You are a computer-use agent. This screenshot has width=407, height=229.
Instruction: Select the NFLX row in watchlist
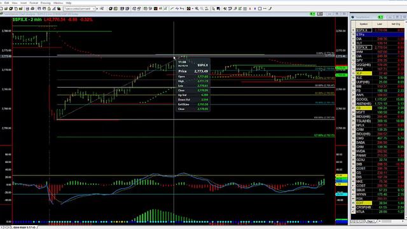(378, 125)
